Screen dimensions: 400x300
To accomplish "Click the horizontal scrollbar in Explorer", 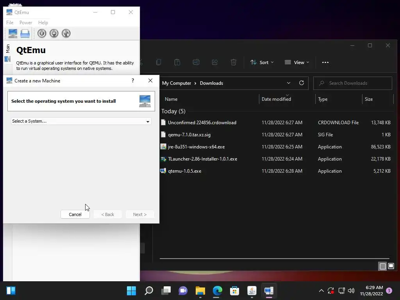I will (275, 259).
